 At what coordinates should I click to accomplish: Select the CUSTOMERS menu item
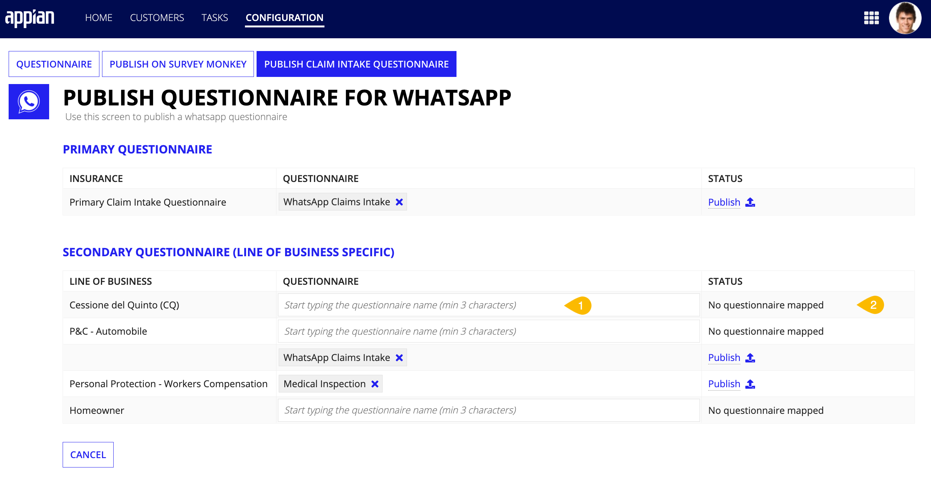coord(157,17)
